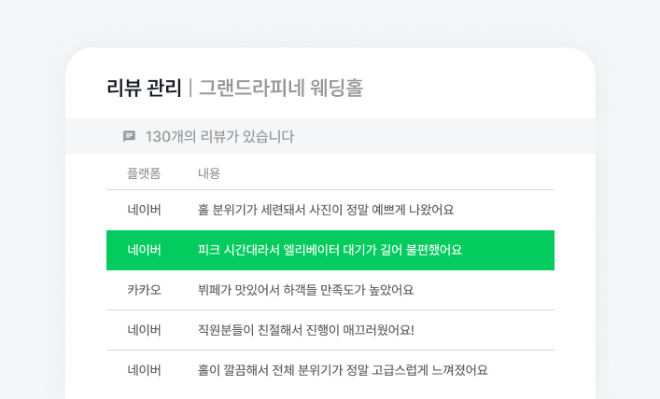Screen dimensions: 660x399
Task: Open the 직원분들이 친절해서 진행이 매끄러웠어요 review
Action: [305, 330]
